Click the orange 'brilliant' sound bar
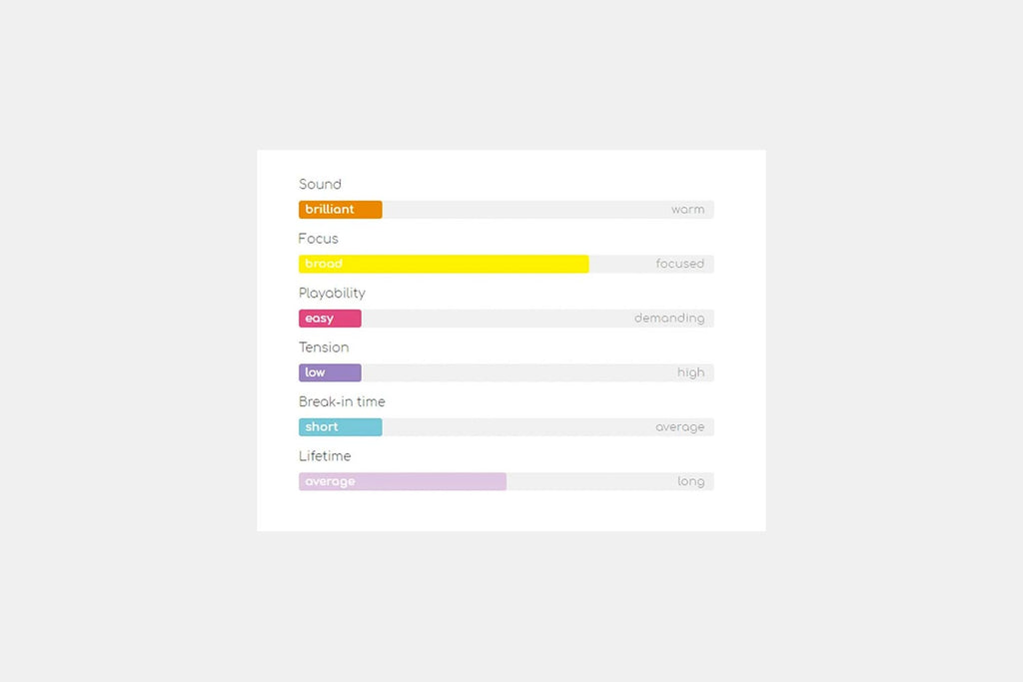This screenshot has height=682, width=1023. 340,210
